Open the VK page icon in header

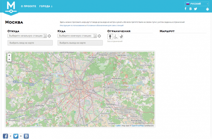190,9
